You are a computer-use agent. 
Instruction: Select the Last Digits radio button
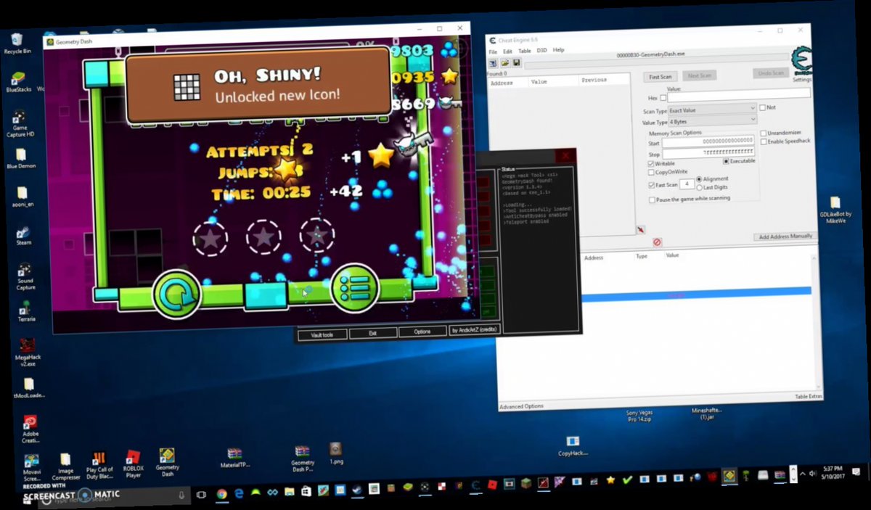[x=699, y=187]
